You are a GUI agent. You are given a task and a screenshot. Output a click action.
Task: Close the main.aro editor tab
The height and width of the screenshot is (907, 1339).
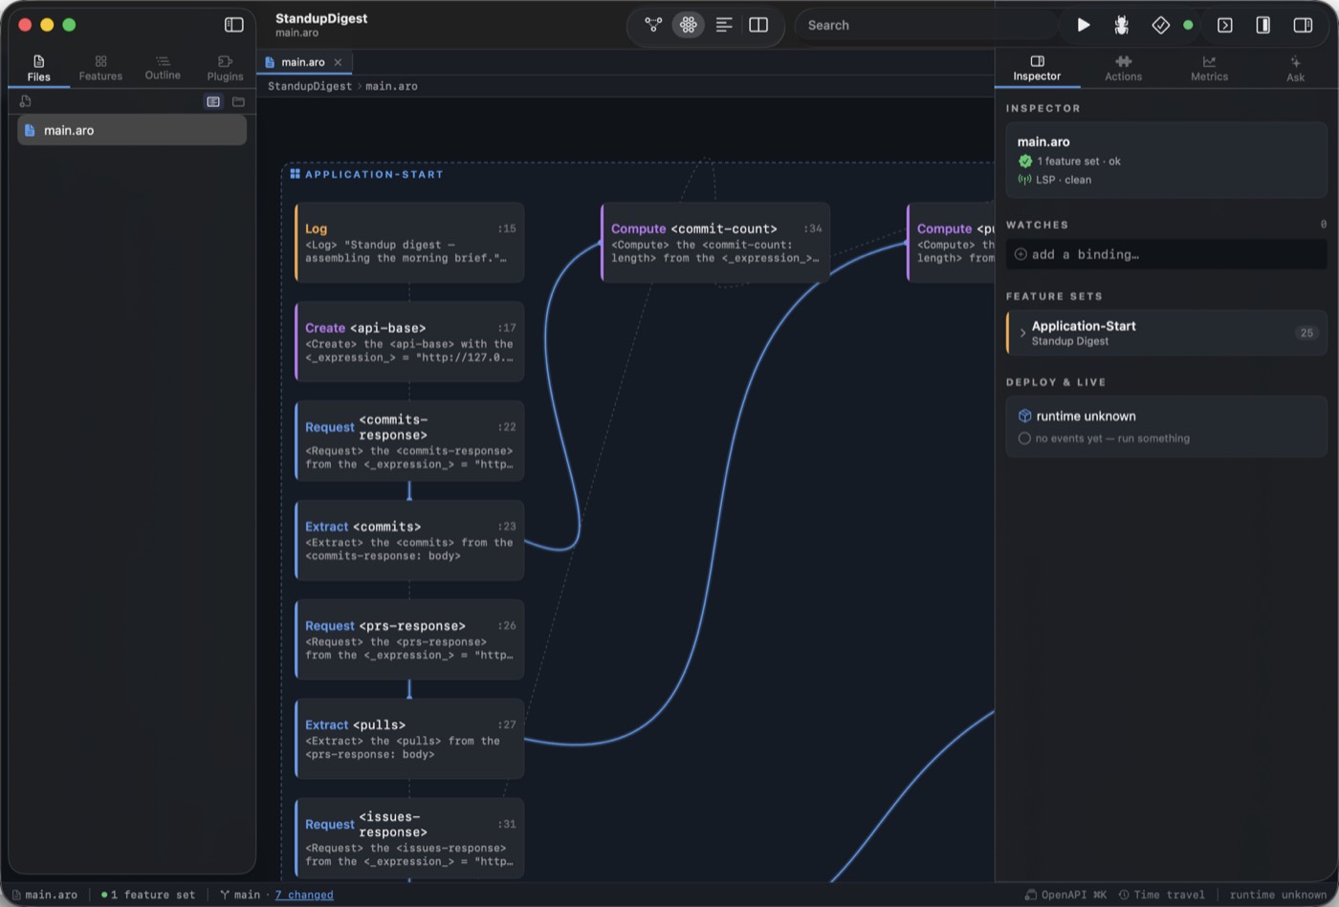click(x=338, y=62)
